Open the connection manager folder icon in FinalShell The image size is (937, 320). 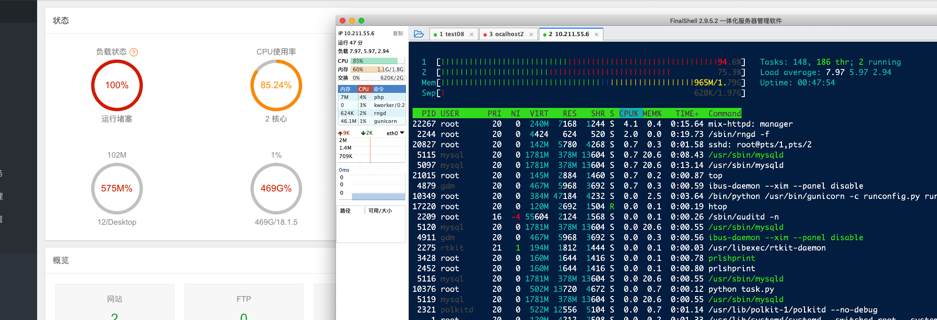419,34
